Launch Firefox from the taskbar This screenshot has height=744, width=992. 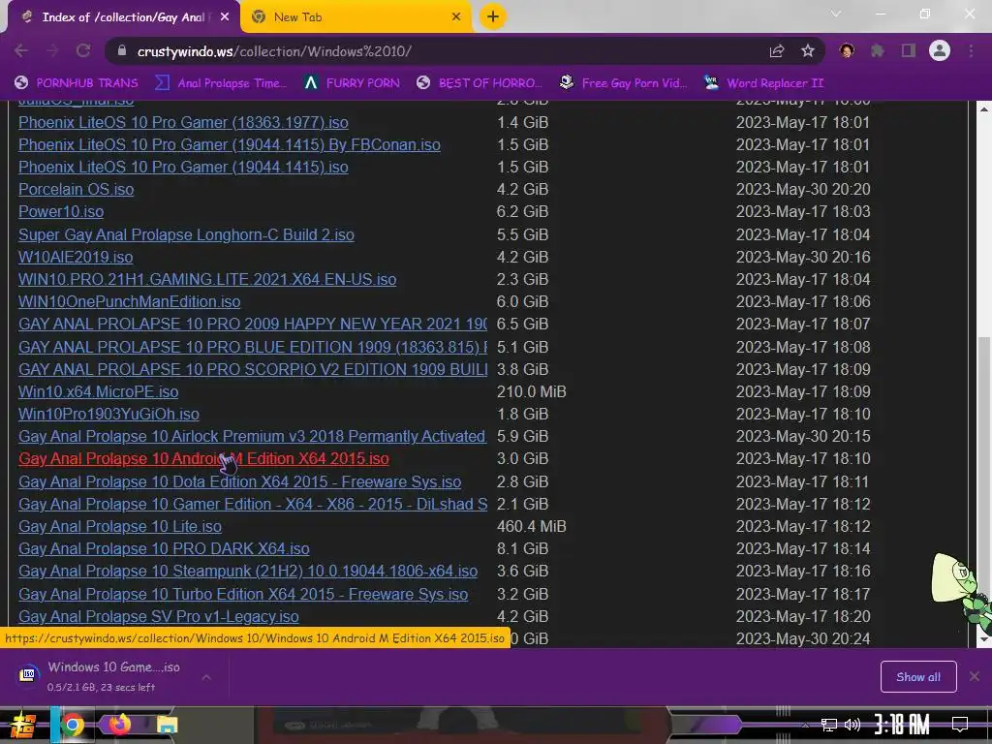click(x=119, y=724)
